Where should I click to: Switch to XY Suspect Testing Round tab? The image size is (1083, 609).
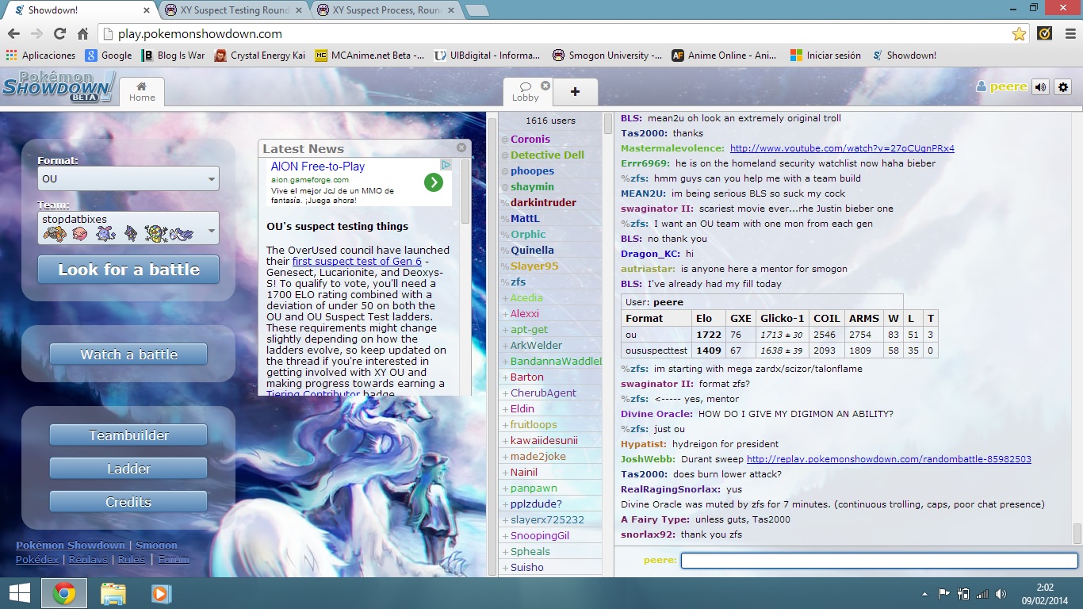[235, 10]
